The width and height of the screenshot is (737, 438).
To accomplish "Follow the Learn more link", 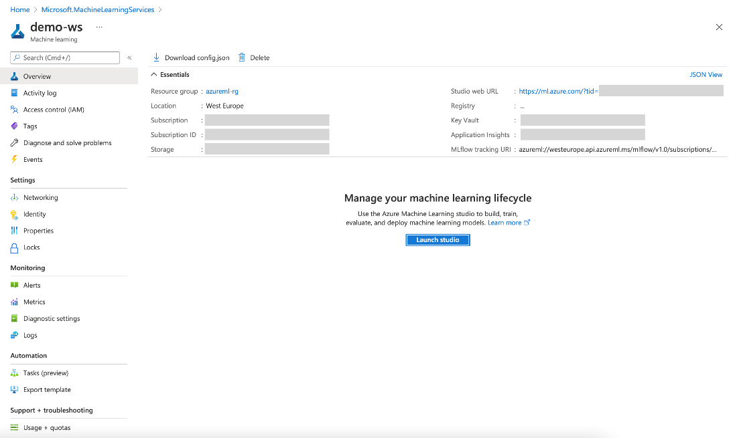I will 505,223.
